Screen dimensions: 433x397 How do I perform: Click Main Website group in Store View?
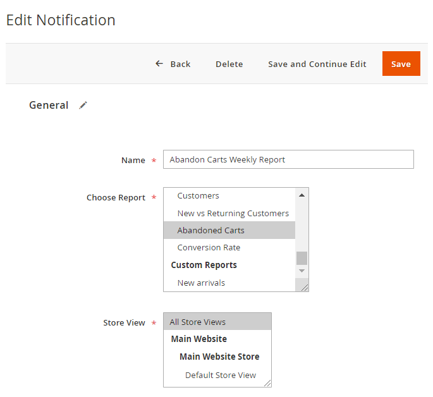[198, 339]
